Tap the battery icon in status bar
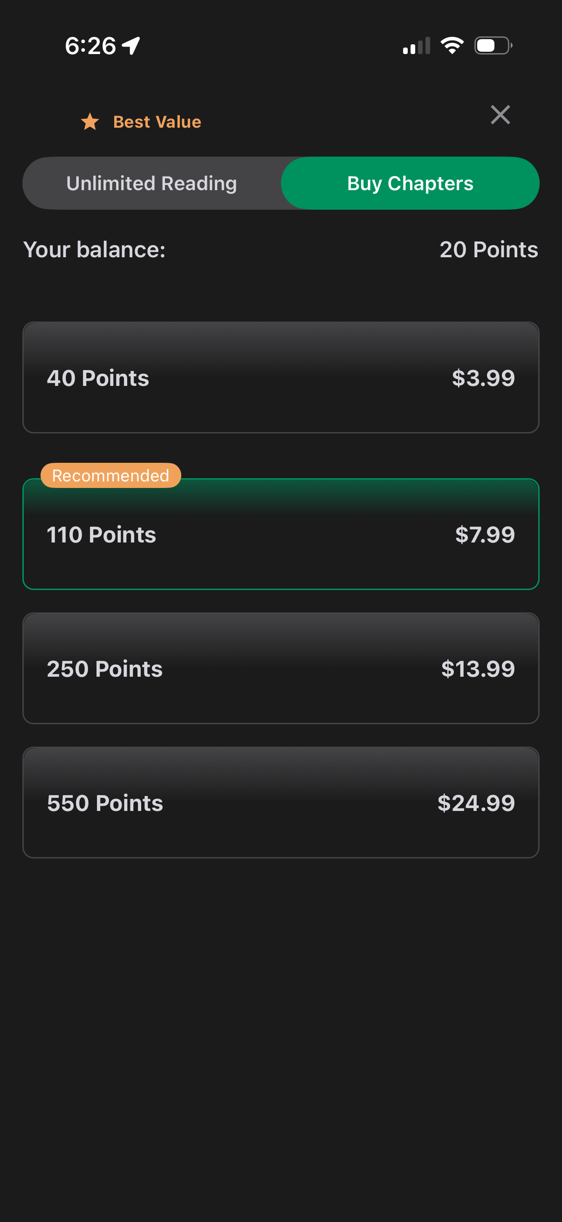Viewport: 562px width, 1222px height. [493, 46]
